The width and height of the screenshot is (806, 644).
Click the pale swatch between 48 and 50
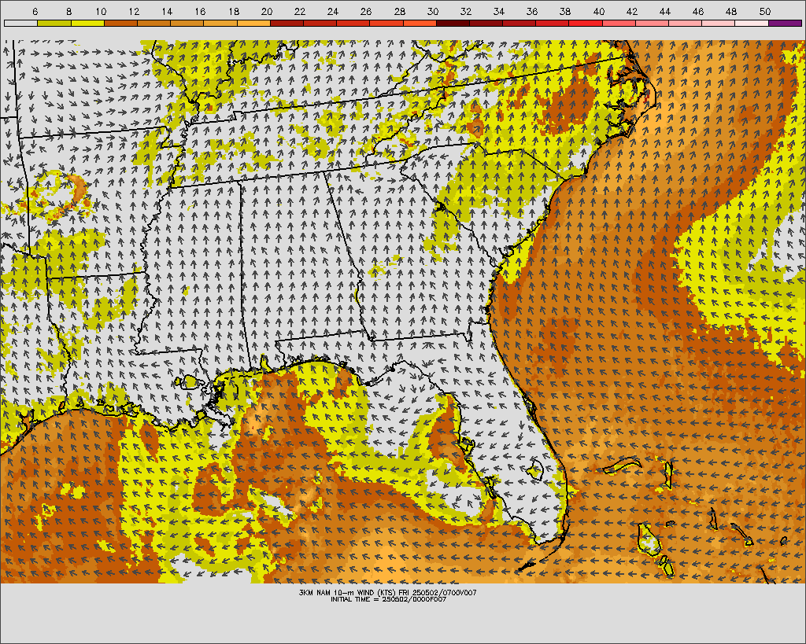pos(752,23)
